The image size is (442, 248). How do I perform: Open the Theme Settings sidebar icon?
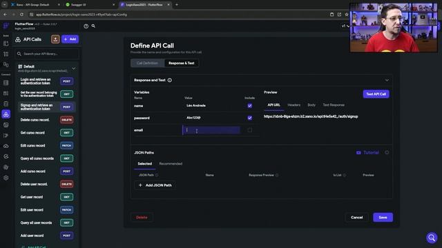pos(6,167)
